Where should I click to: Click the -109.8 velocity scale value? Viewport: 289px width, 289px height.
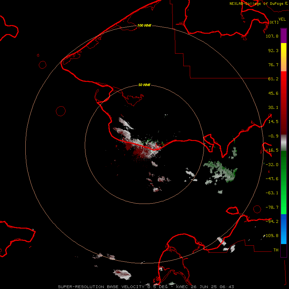coord(271,236)
